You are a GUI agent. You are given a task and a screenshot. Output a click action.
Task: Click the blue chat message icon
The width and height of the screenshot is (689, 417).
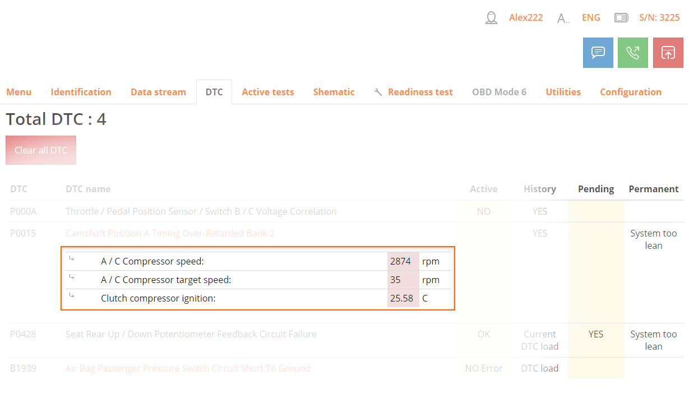coord(598,53)
